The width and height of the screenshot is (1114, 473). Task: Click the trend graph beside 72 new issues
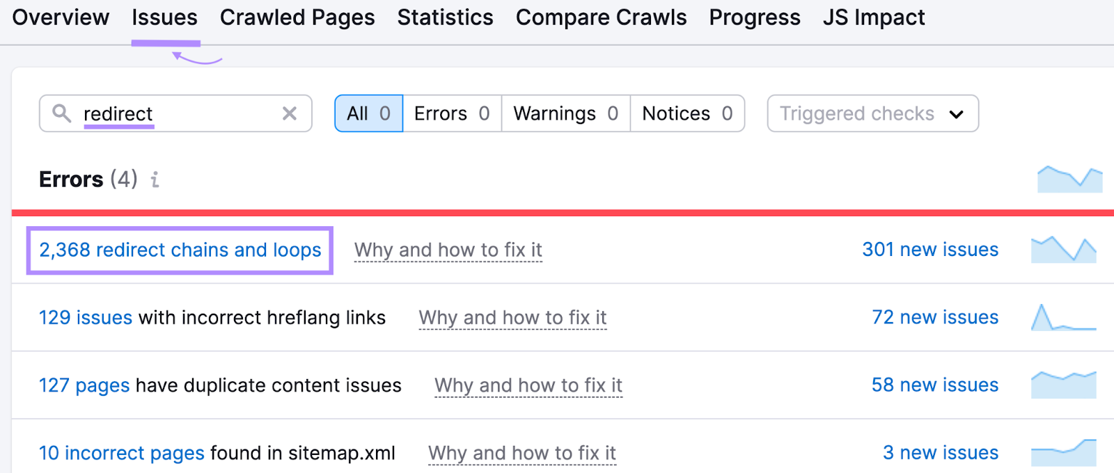(1065, 316)
